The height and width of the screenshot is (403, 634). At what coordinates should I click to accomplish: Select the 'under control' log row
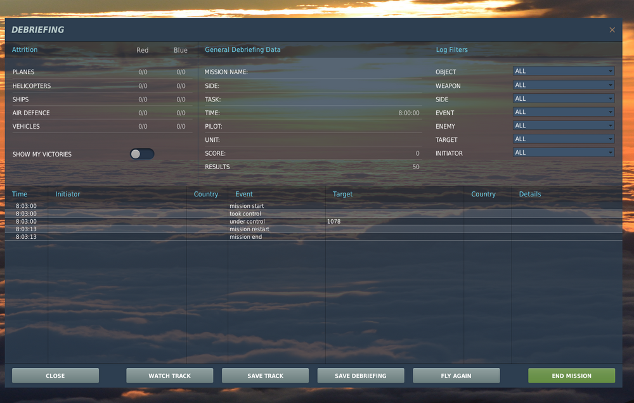point(313,221)
